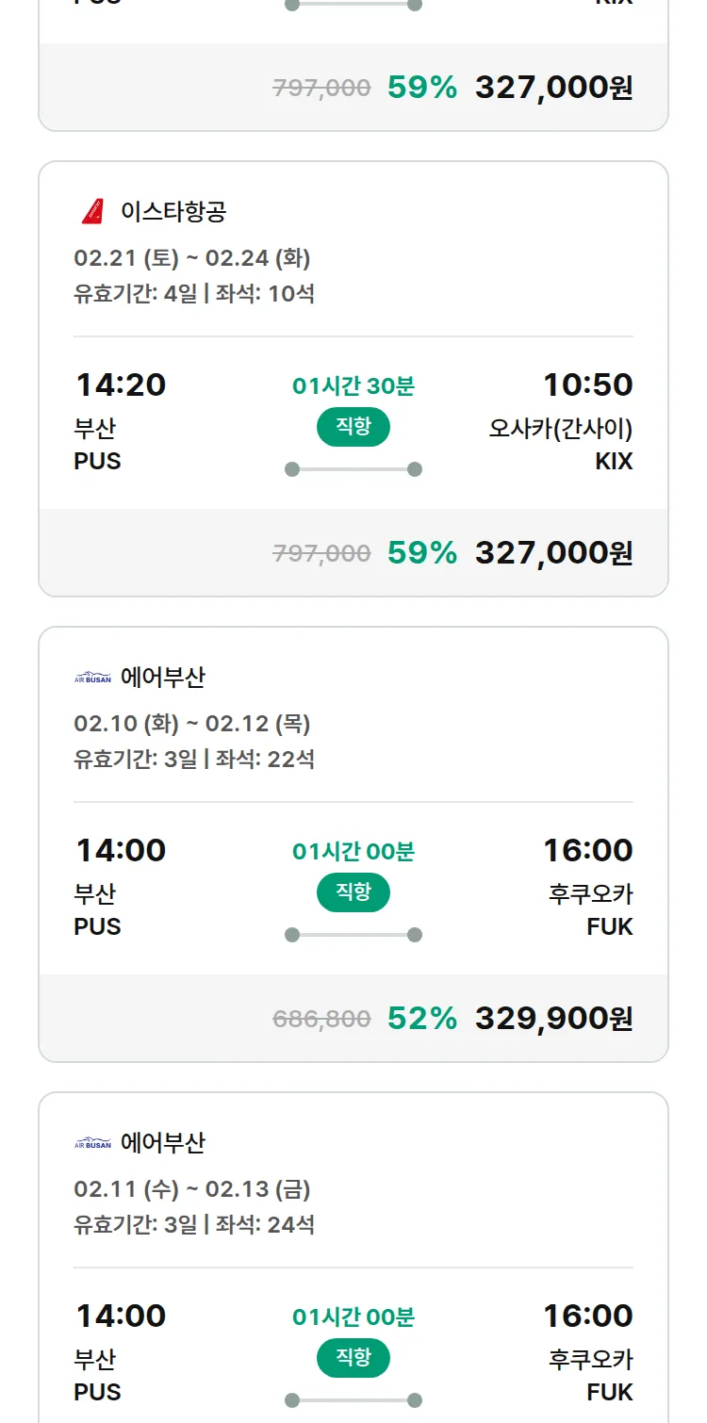Click the 327,000원 price on Eastar Jet card
Screen dimensions: 707x1423
(x=553, y=553)
